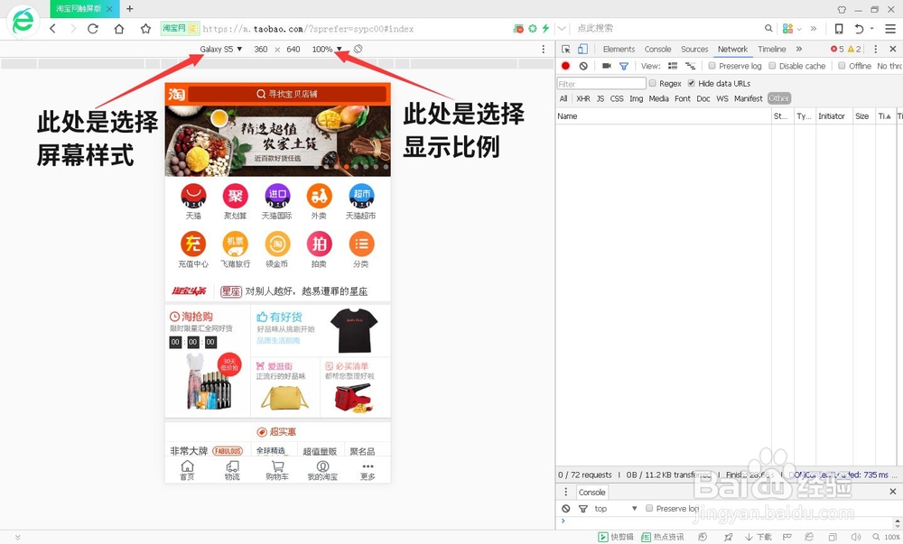
Task: Switch to Elements tab
Action: pyautogui.click(x=619, y=49)
